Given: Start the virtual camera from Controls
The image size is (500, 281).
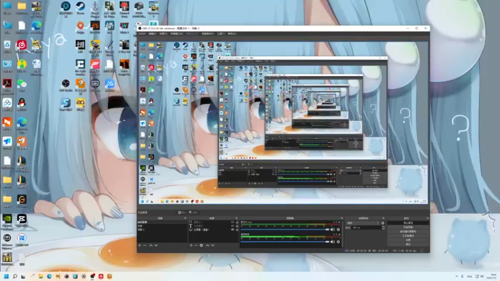Looking at the screenshot, I should (x=408, y=232).
